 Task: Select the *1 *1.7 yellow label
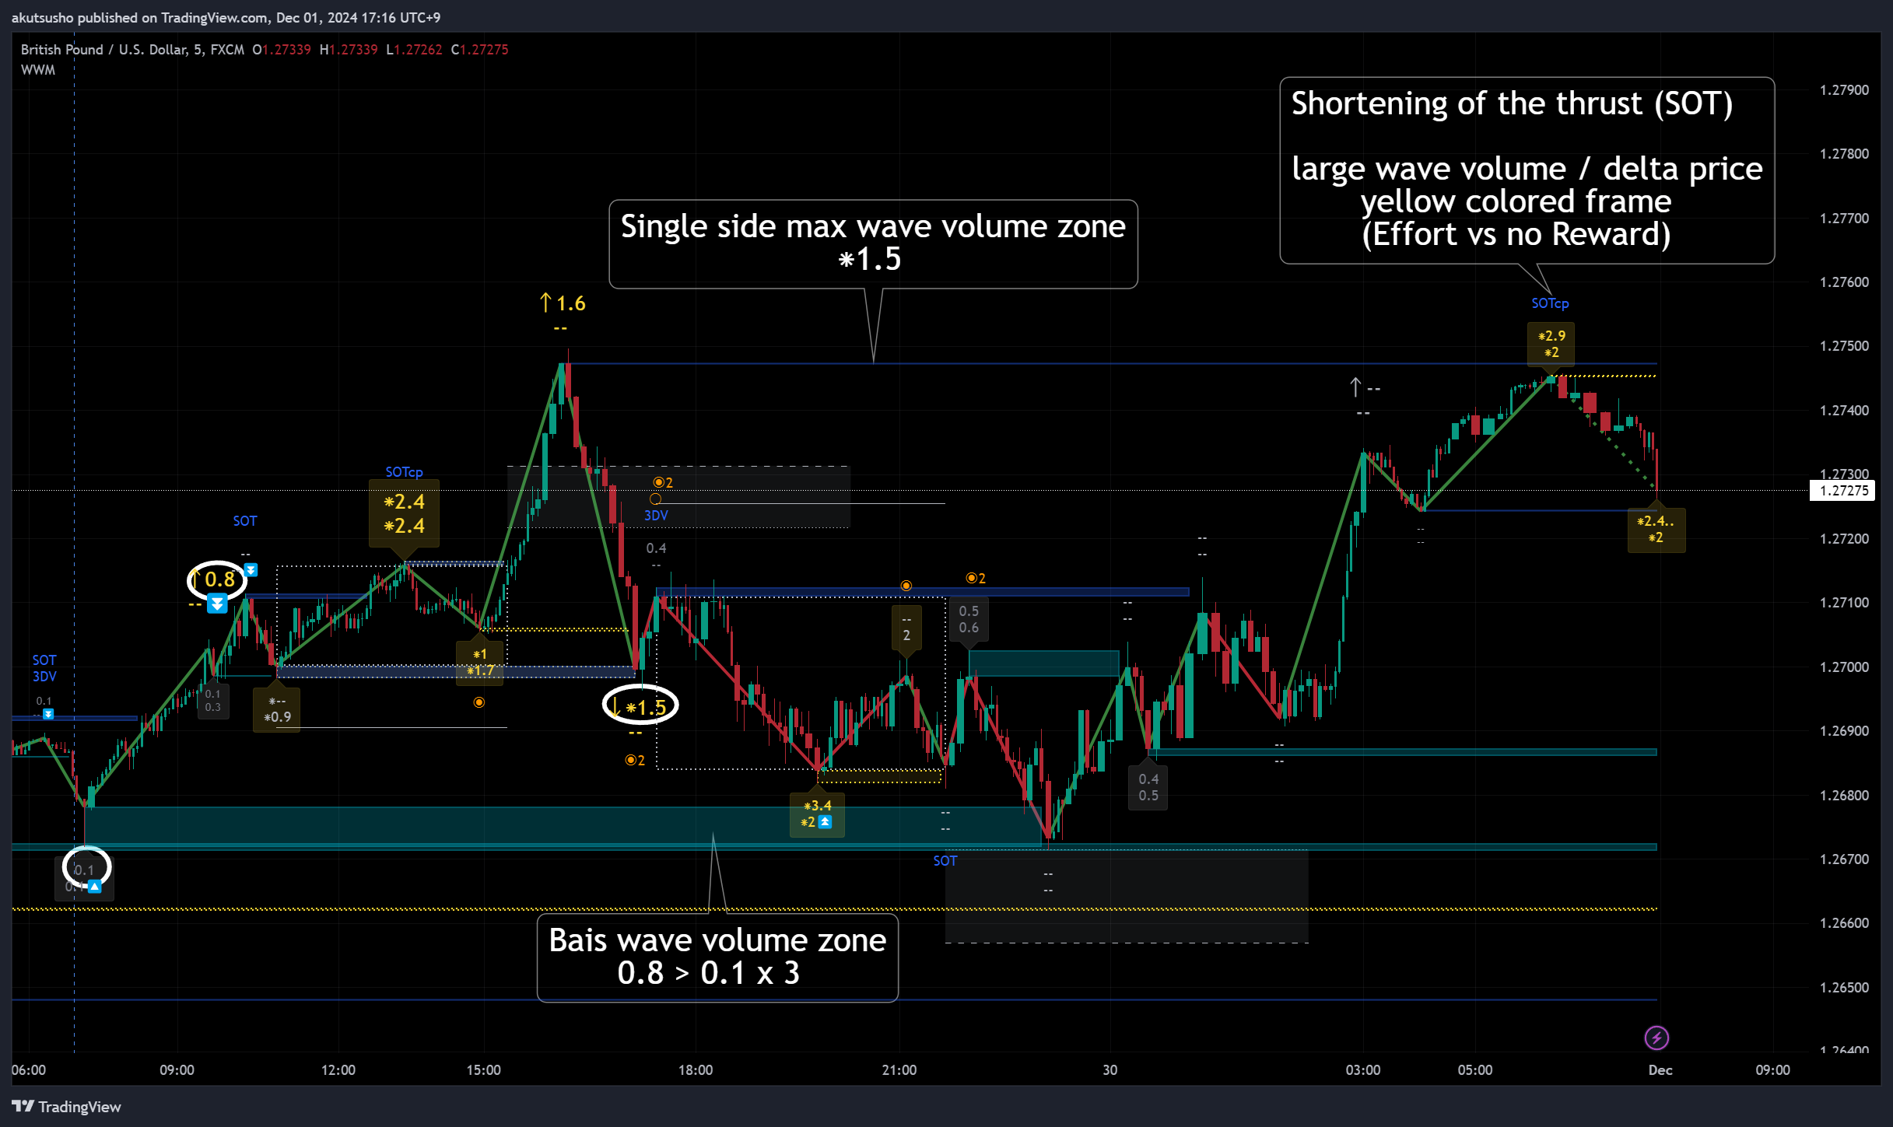pyautogui.click(x=480, y=662)
